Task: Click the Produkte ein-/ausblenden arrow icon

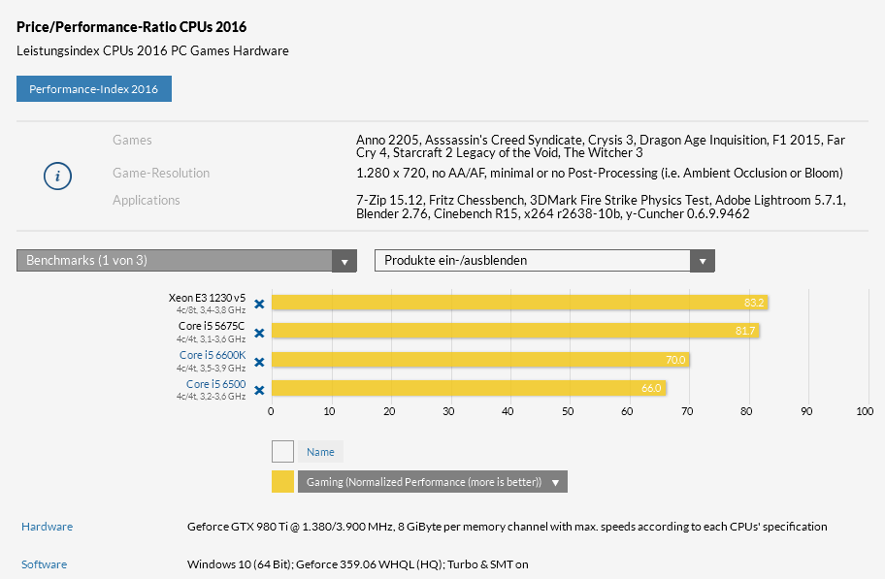Action: (703, 261)
